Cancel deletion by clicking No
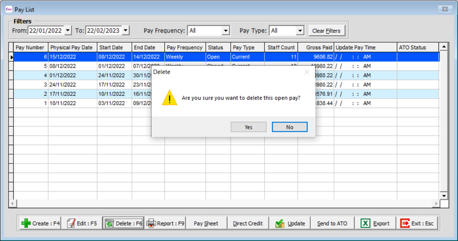 290,127
